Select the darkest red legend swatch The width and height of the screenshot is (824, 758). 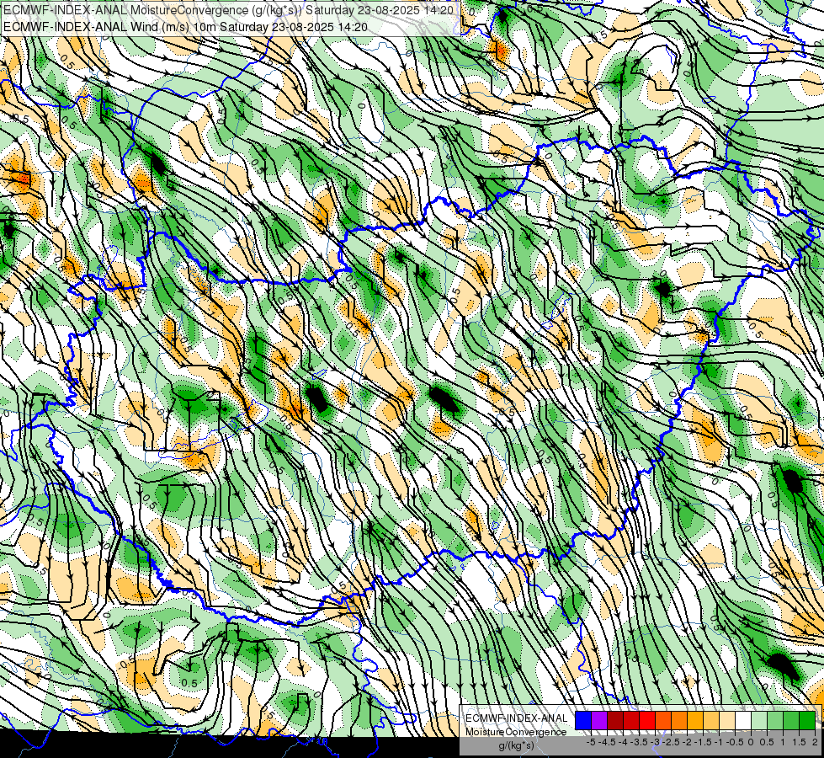click(615, 721)
